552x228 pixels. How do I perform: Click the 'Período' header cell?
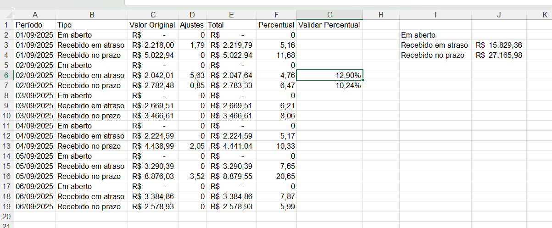click(x=35, y=25)
